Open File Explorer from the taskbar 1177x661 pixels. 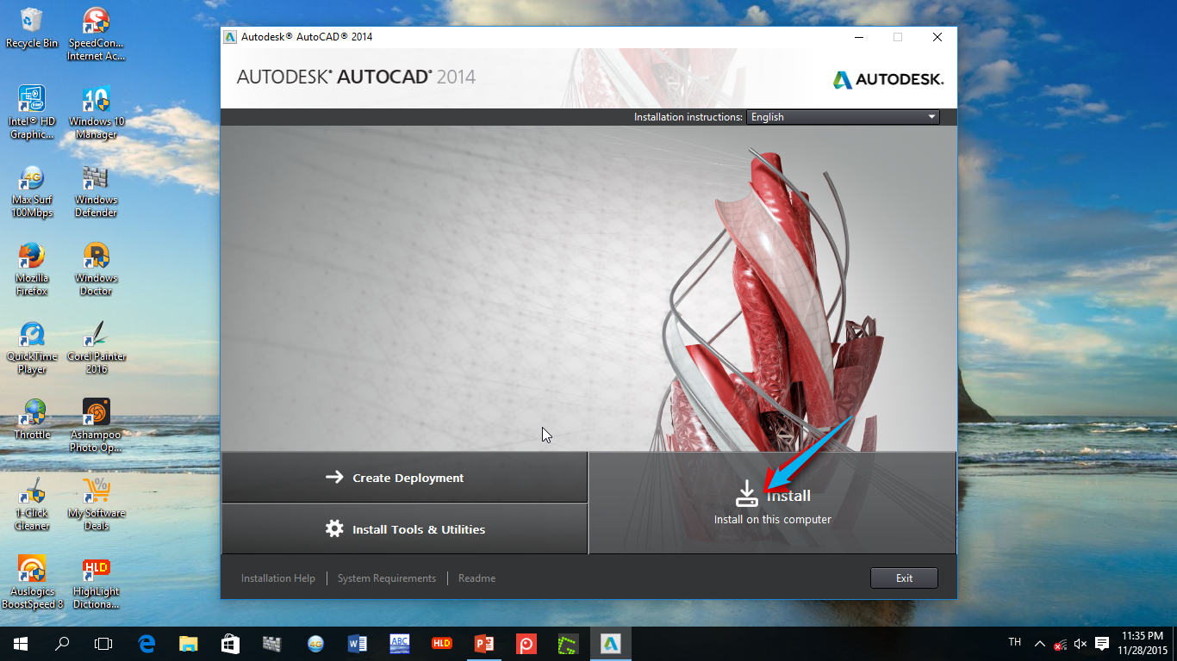click(x=188, y=644)
